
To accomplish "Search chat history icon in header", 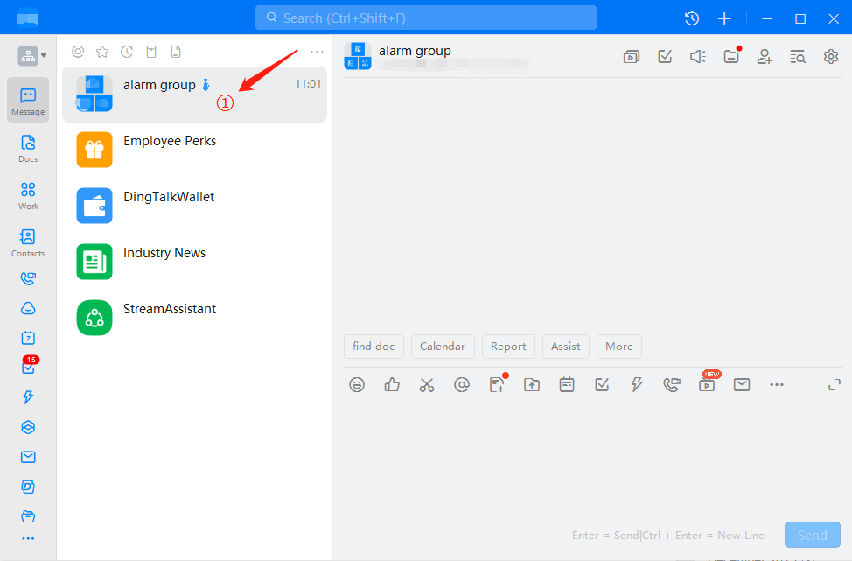I will click(798, 57).
